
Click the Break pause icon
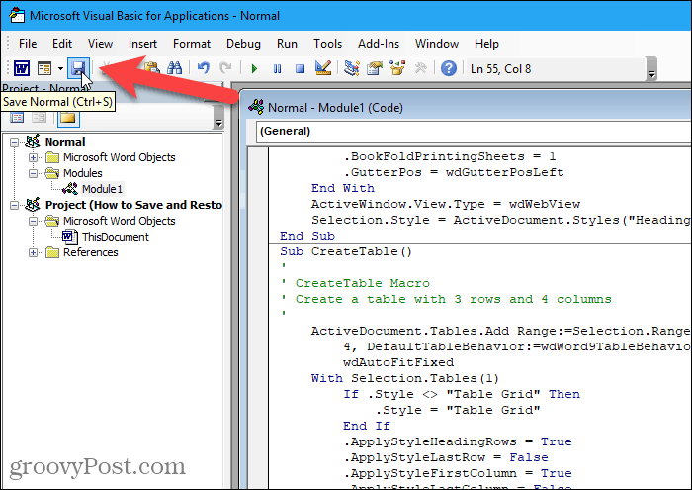point(277,69)
